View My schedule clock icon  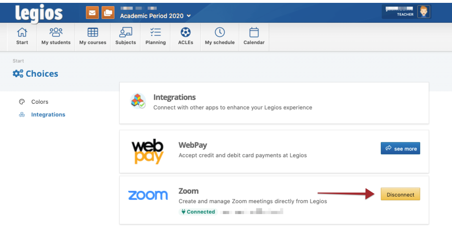click(x=219, y=36)
